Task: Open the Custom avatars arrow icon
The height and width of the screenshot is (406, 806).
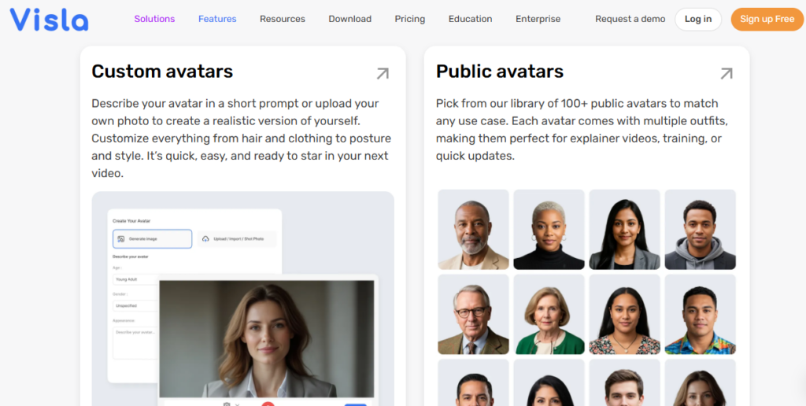Action: pos(383,73)
